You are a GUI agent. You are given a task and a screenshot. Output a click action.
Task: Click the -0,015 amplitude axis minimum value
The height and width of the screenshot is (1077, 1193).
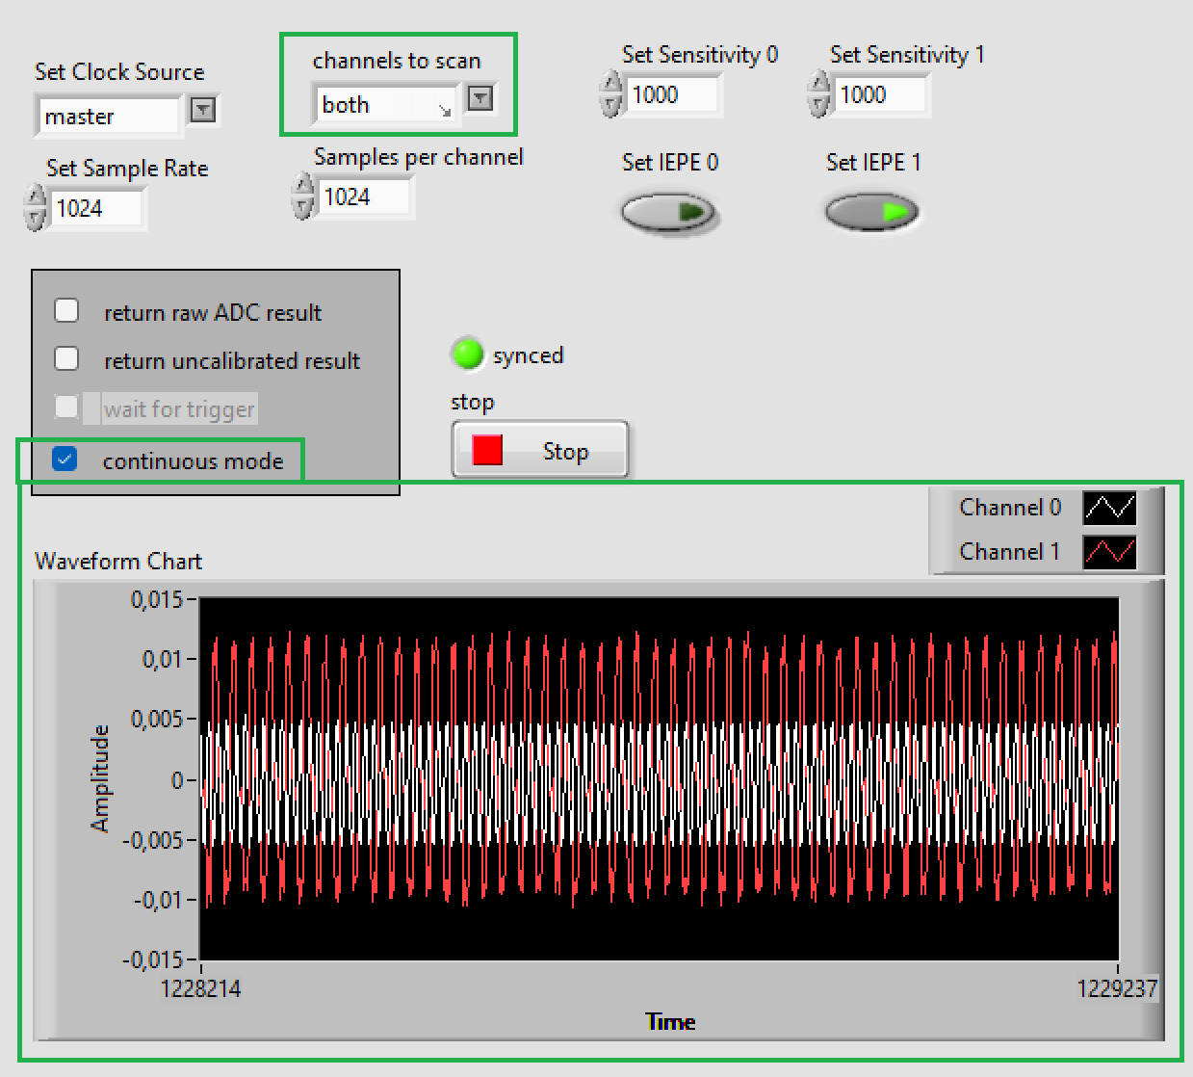[x=152, y=959]
